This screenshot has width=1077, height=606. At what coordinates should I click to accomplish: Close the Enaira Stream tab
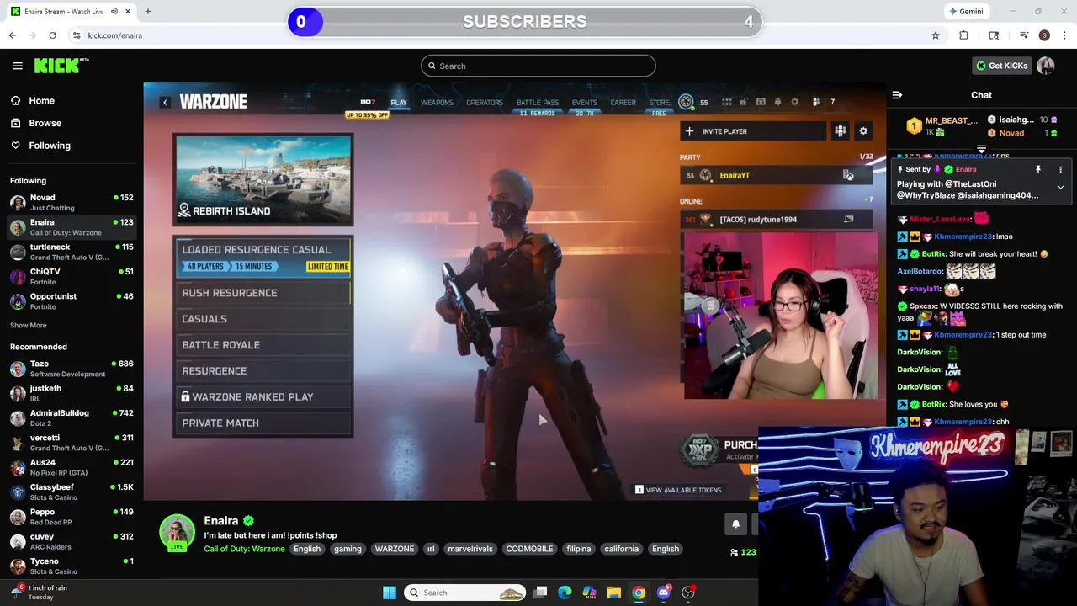(128, 12)
